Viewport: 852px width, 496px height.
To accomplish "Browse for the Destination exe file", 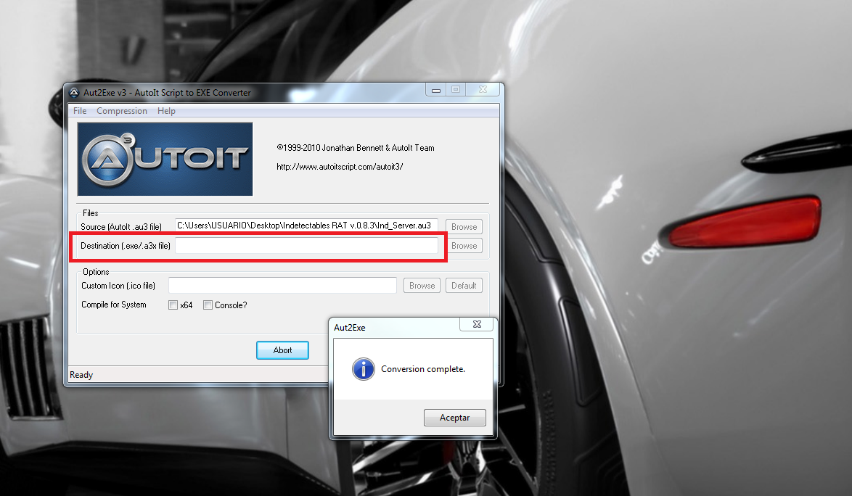I will 464,246.
